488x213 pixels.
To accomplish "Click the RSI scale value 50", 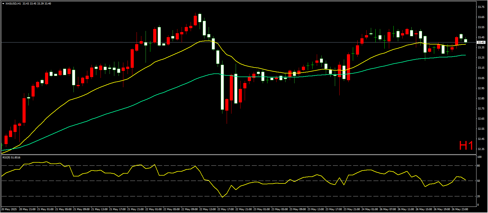I will click(x=479, y=181).
